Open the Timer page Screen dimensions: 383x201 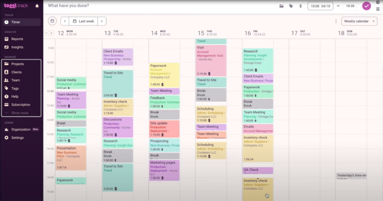point(22,22)
